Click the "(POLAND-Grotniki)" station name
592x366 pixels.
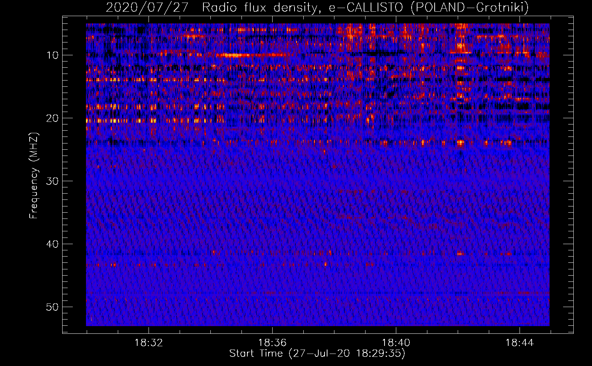point(469,7)
